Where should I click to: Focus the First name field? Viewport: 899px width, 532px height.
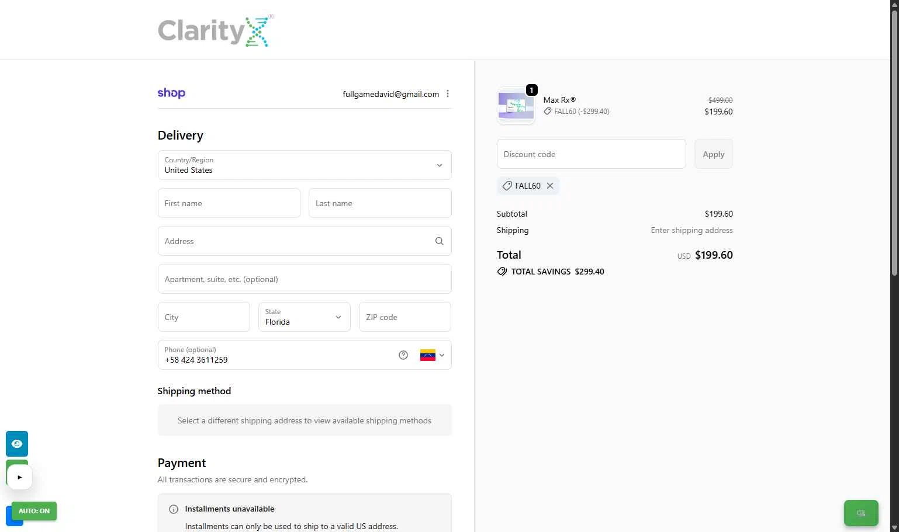pos(229,203)
